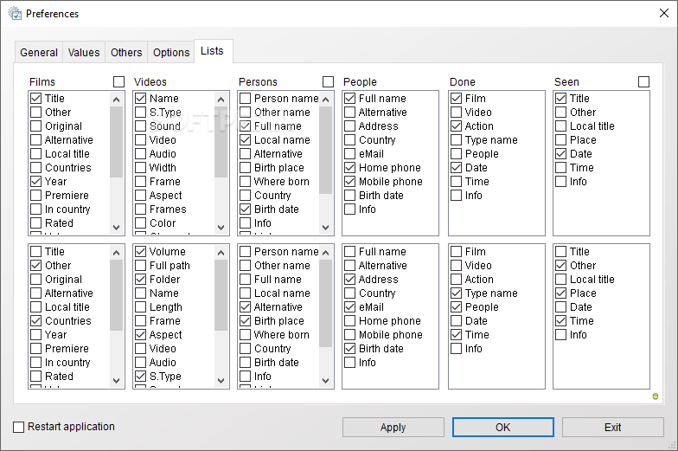
Task: Uncheck Volume in lower Videos list
Action: (x=140, y=251)
